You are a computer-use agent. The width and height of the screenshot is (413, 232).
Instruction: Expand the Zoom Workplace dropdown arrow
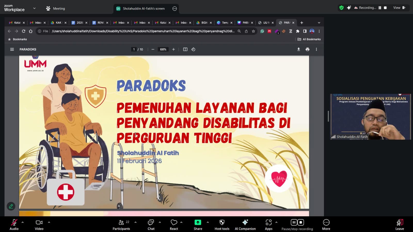point(34,8)
